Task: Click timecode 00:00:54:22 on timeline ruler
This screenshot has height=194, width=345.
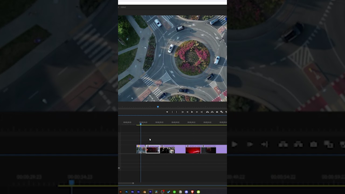Action: pyautogui.click(x=207, y=122)
